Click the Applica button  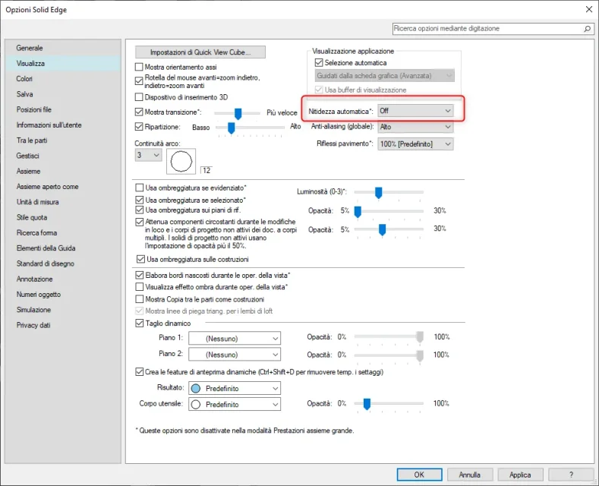coord(520,475)
